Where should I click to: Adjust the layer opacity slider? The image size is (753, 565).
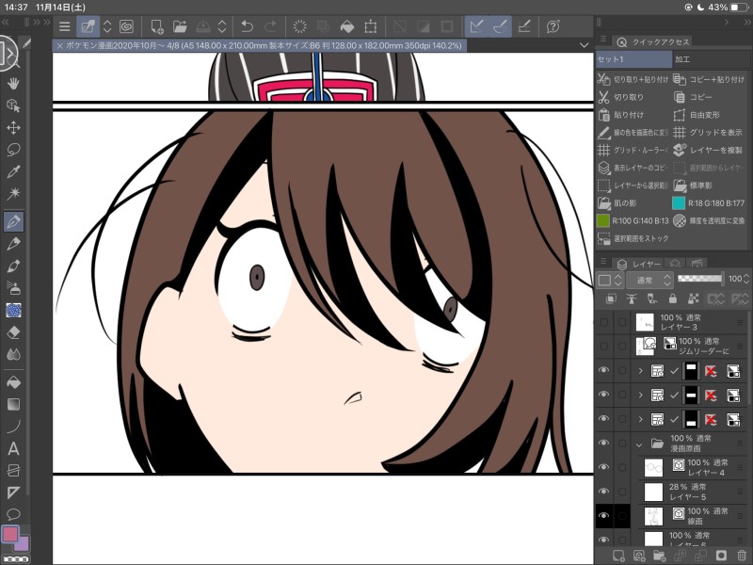(x=699, y=278)
